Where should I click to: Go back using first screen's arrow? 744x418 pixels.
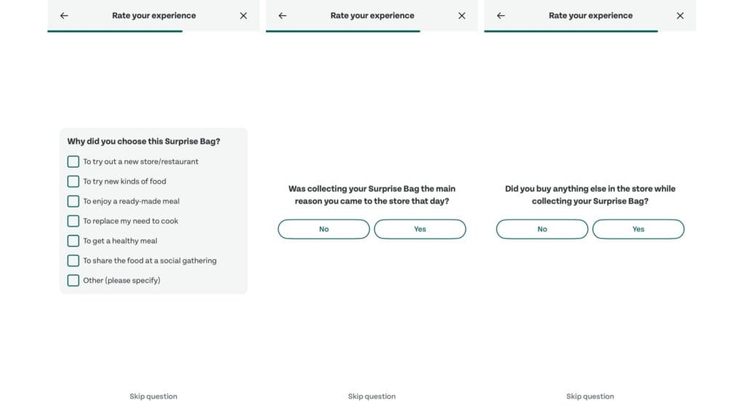coord(64,16)
